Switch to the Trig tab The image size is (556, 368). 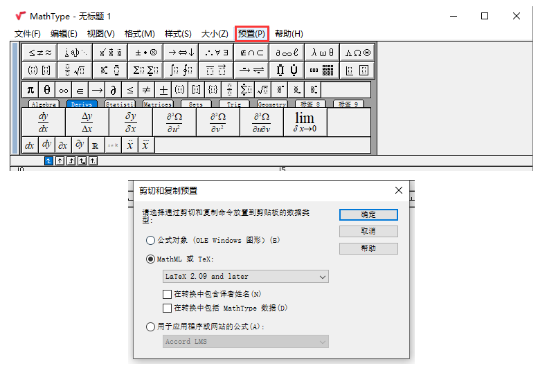233,104
